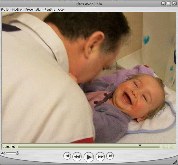Rewind the video using the rewind button

pyautogui.click(x=77, y=157)
